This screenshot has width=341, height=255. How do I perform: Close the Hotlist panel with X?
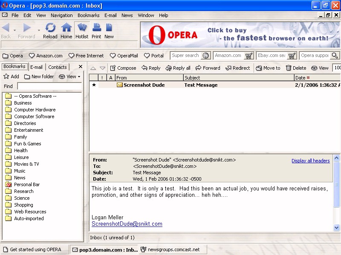tap(81, 67)
